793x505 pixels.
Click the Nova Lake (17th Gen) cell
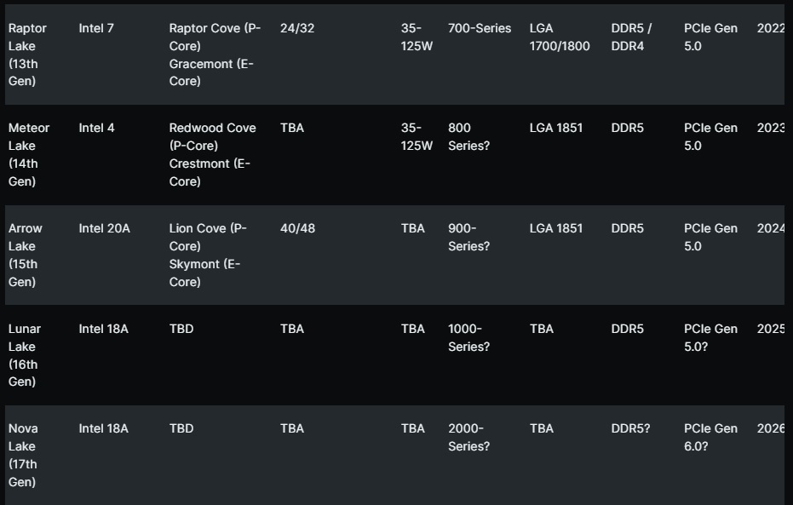click(23, 455)
